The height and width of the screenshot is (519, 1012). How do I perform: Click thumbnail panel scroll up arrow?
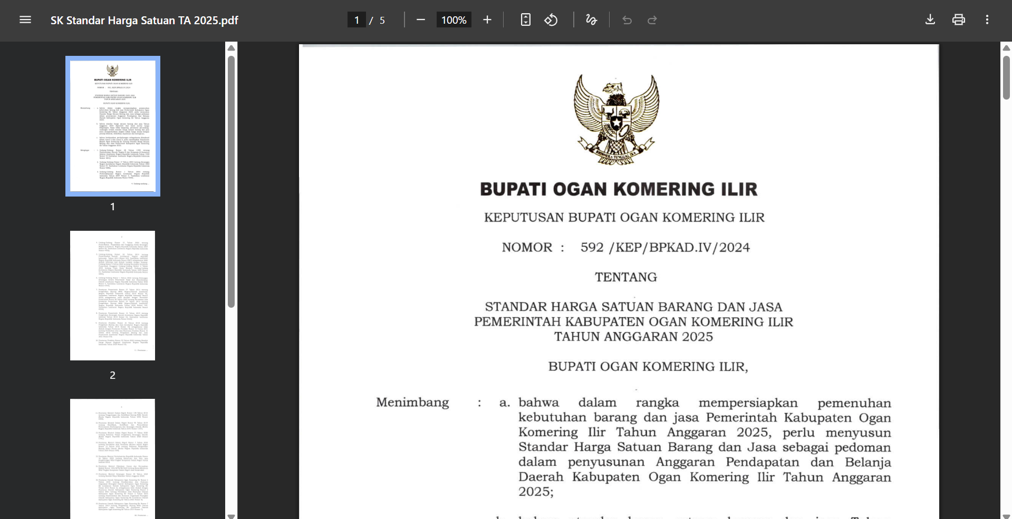tap(231, 47)
